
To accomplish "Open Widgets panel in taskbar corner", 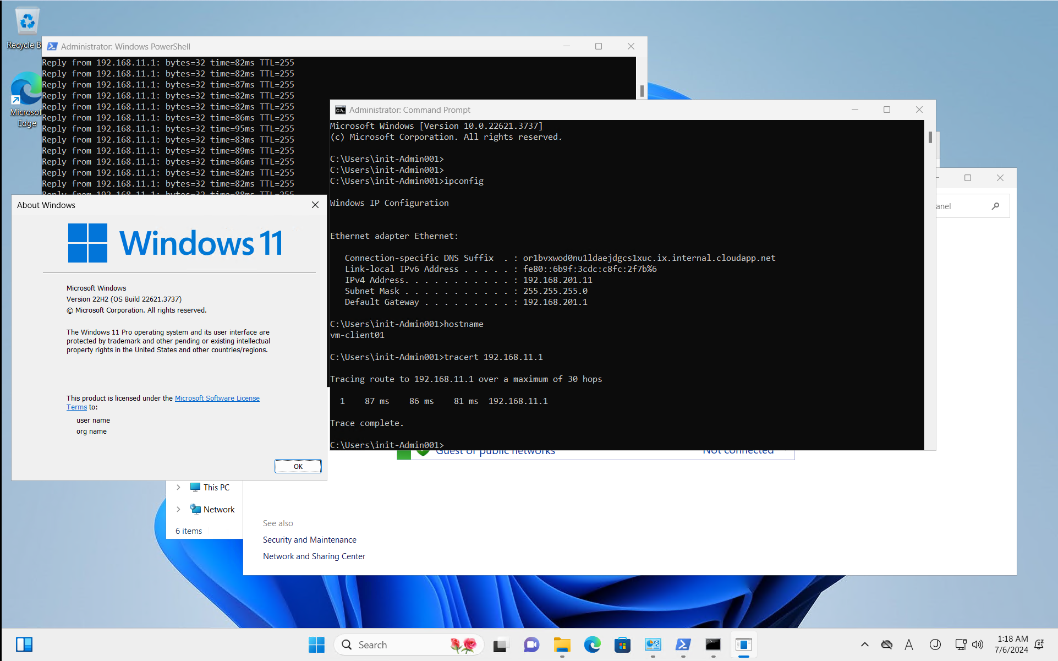I will point(24,644).
